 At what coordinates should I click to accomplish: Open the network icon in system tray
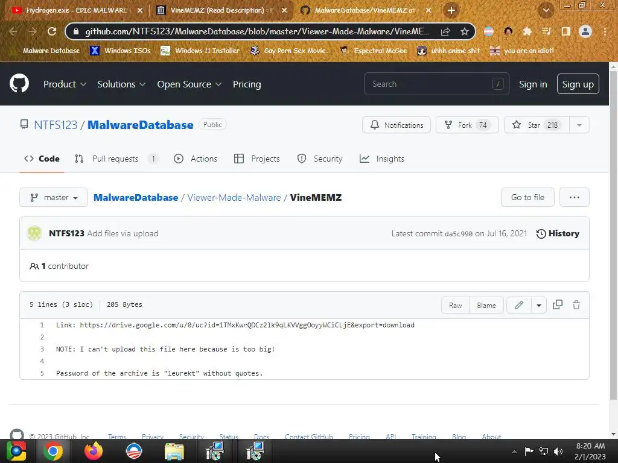[544, 452]
